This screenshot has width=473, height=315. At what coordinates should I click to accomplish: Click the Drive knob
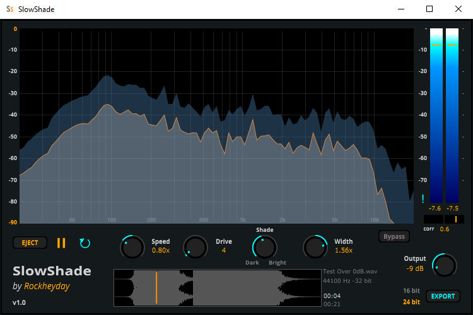pyautogui.click(x=196, y=247)
